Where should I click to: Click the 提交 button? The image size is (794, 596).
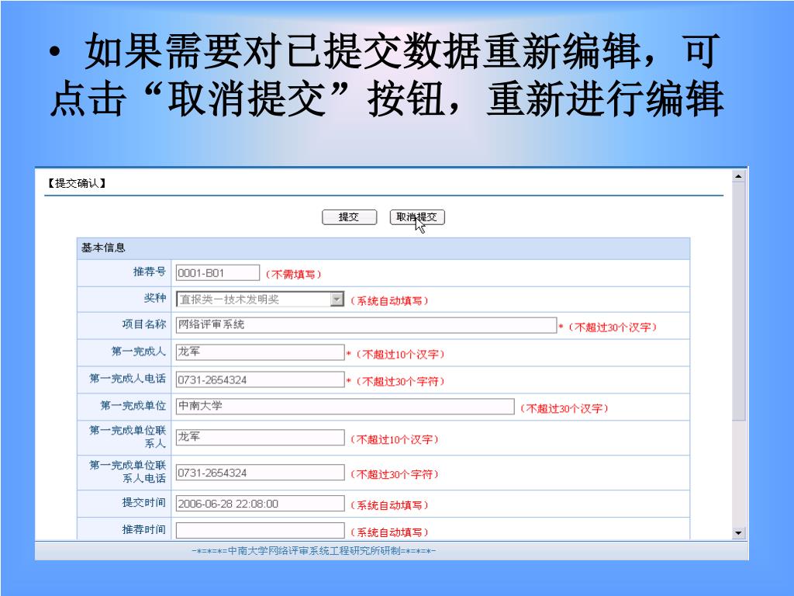350,217
